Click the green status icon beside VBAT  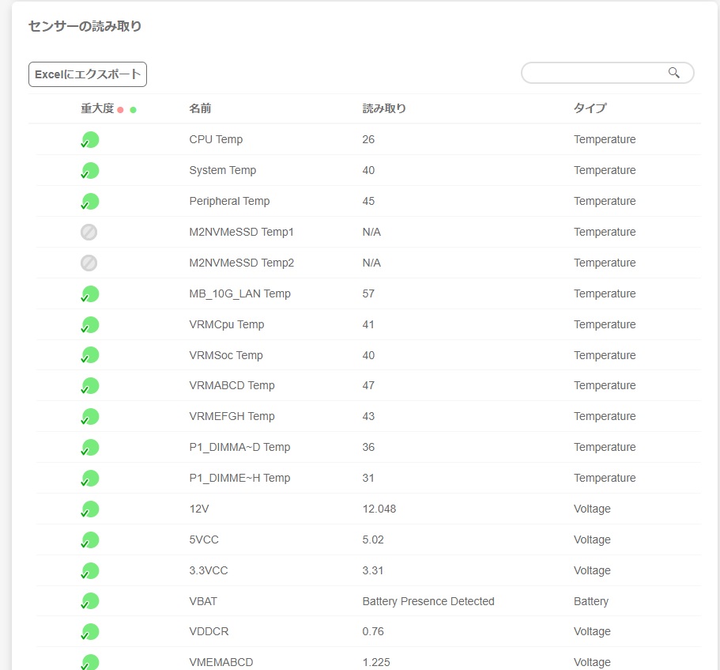pyautogui.click(x=90, y=602)
